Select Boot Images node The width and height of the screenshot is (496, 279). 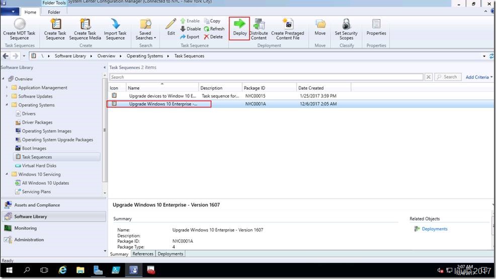(x=34, y=149)
